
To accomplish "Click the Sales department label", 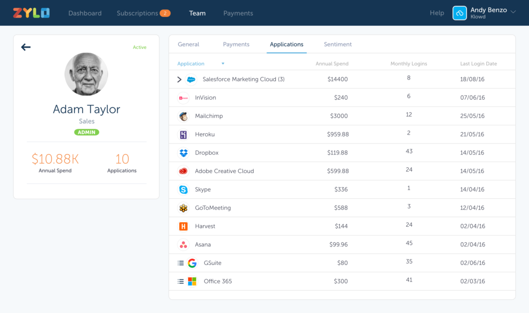I will [x=87, y=121].
